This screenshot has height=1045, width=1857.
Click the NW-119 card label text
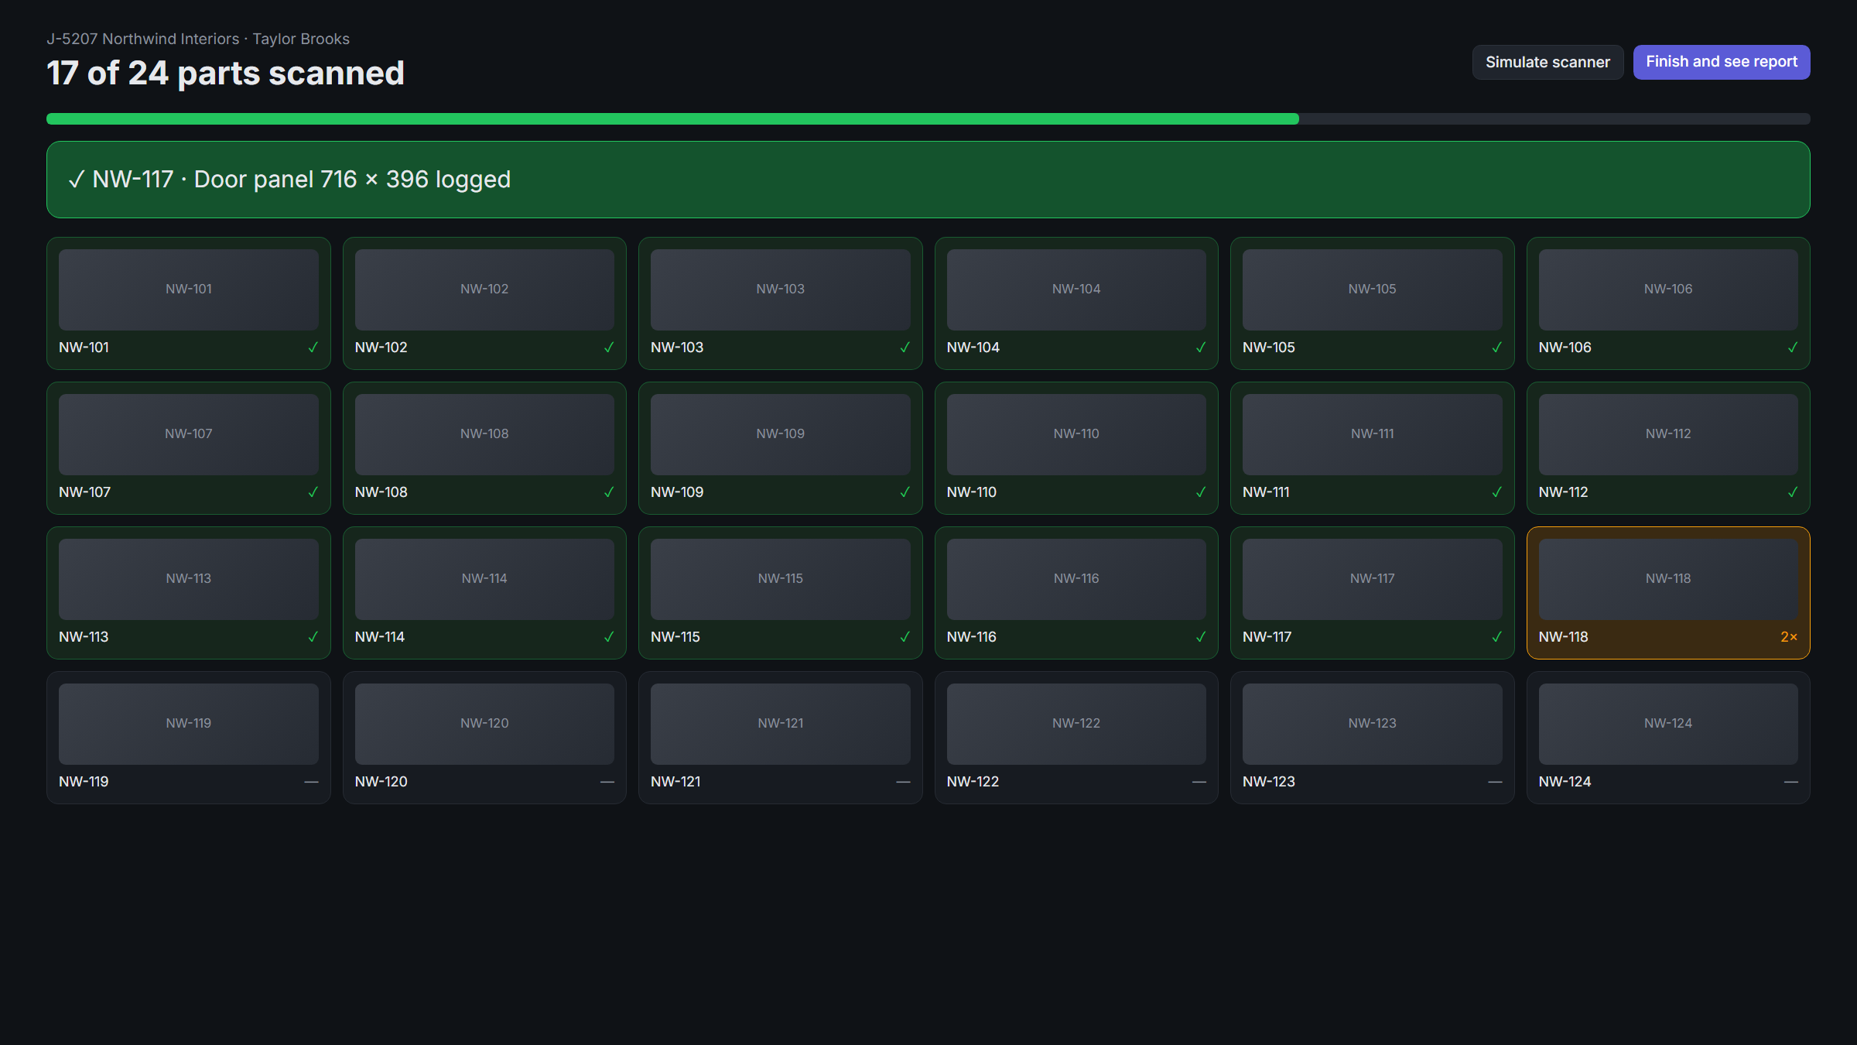[x=84, y=782]
